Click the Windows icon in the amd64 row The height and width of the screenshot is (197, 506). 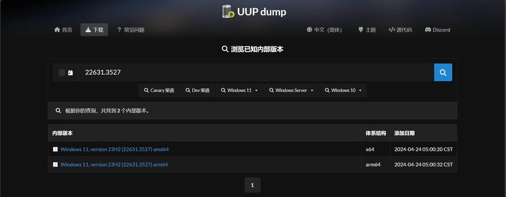55,149
